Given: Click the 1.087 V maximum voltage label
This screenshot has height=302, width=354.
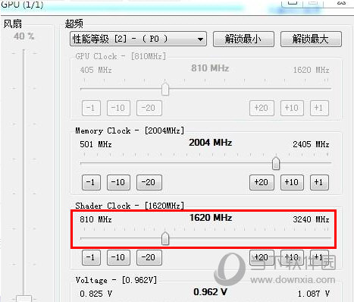Looking at the screenshot, I should coord(314,294).
